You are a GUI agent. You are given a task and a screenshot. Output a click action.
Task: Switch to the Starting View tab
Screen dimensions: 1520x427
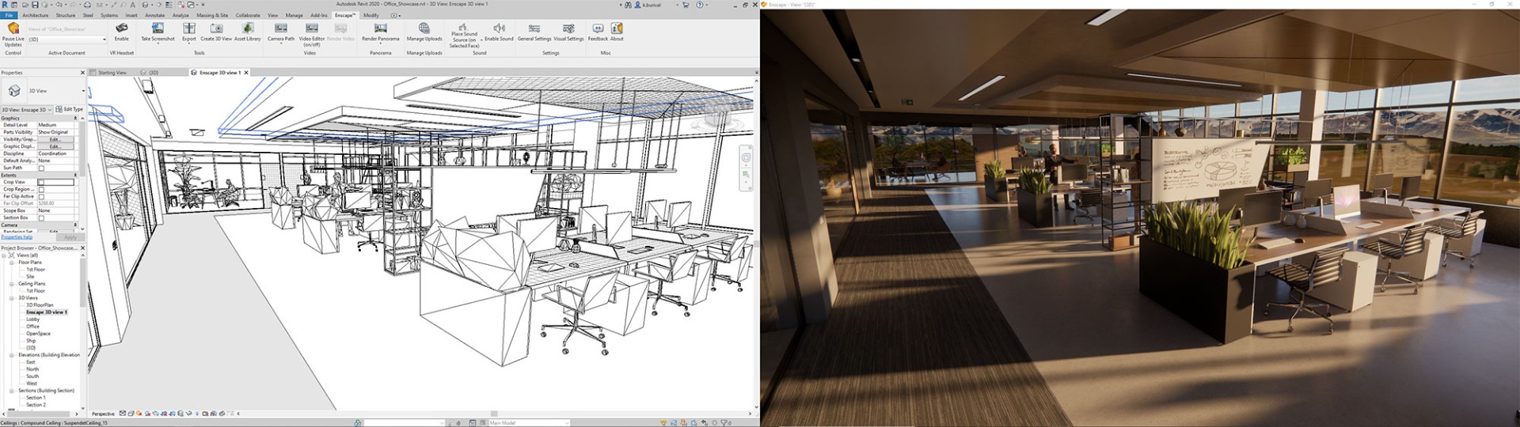(112, 73)
